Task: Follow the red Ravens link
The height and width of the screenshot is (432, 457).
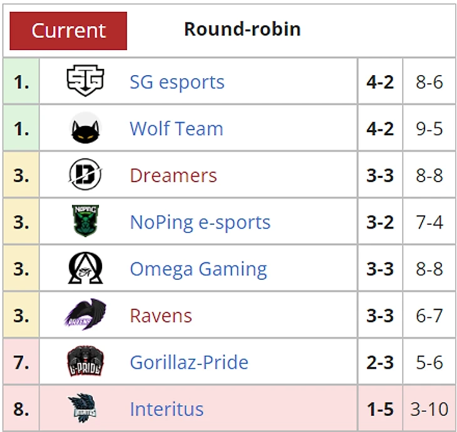Action: [x=160, y=316]
